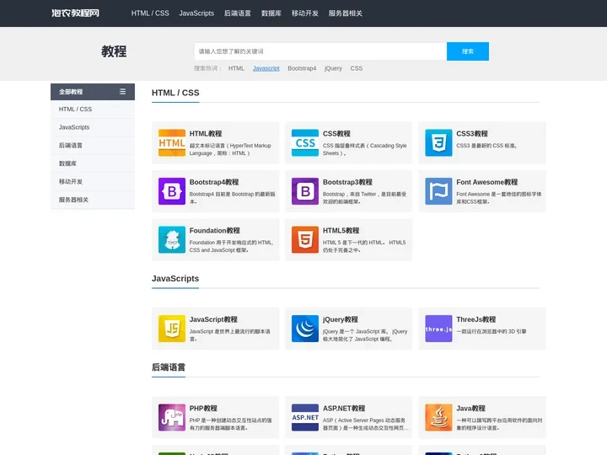Open the ThreeJs教程 title link

tap(476, 319)
